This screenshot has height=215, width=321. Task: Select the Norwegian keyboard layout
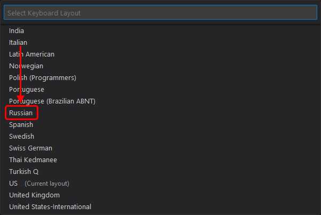tap(26, 66)
